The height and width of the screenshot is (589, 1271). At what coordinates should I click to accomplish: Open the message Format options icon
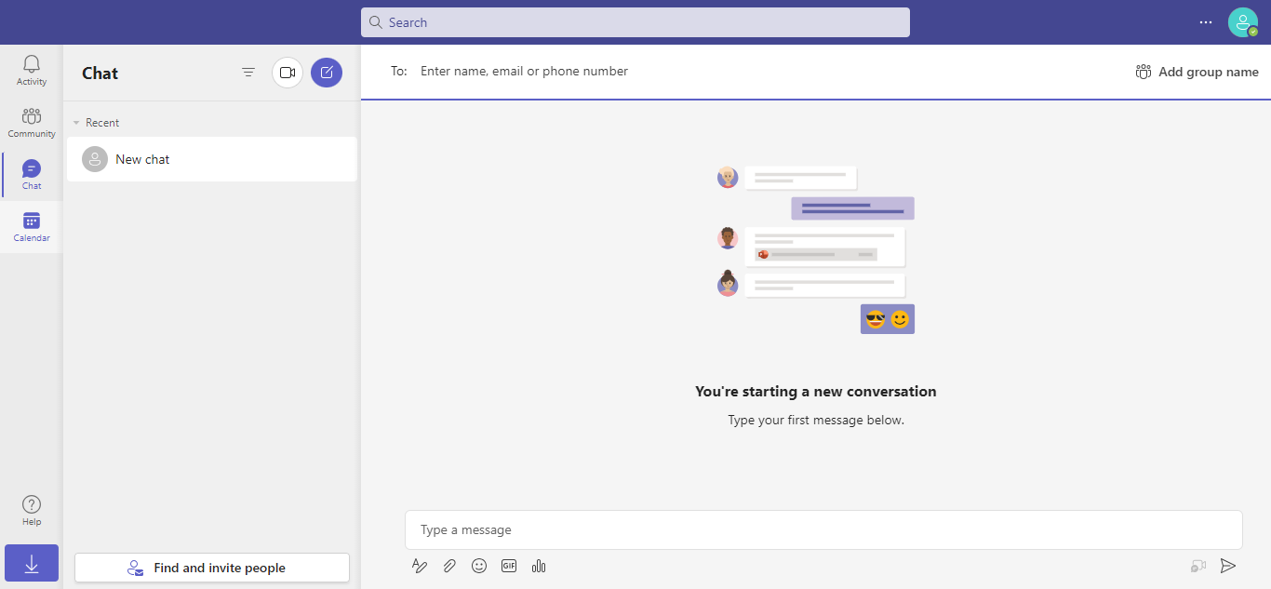coord(420,566)
